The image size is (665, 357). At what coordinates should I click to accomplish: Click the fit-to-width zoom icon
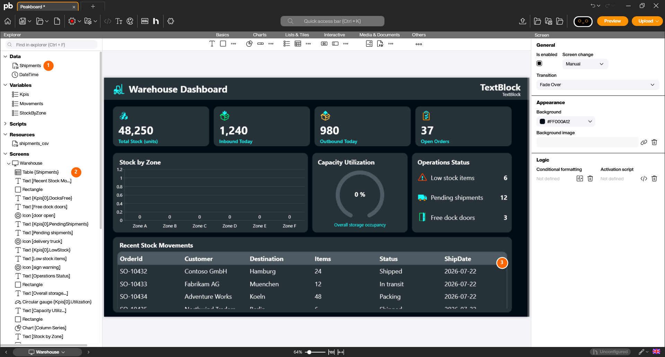341,352
